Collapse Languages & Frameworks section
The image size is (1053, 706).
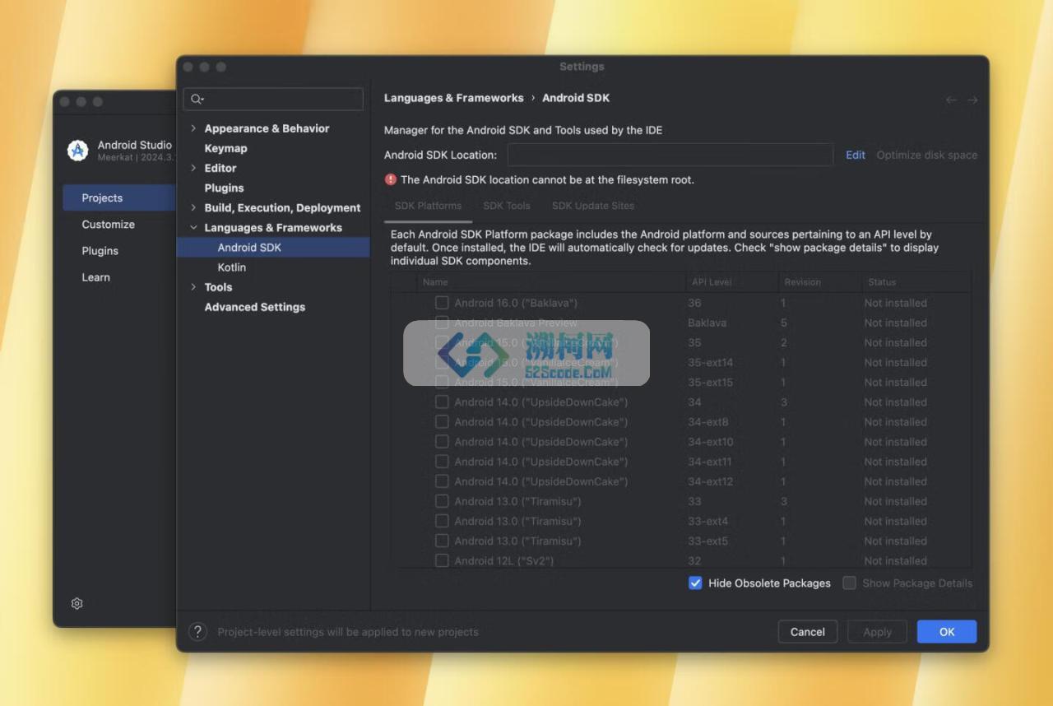point(193,227)
